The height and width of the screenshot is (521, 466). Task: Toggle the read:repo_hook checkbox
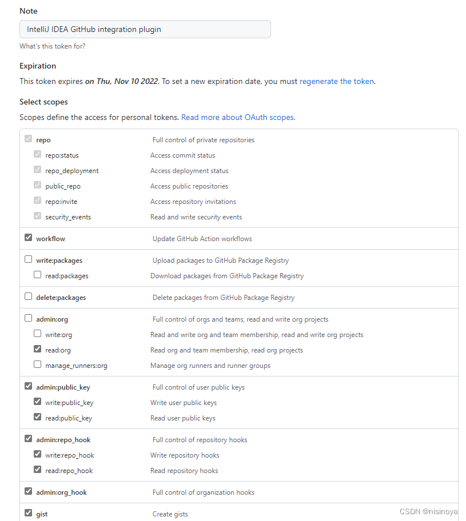(x=38, y=470)
